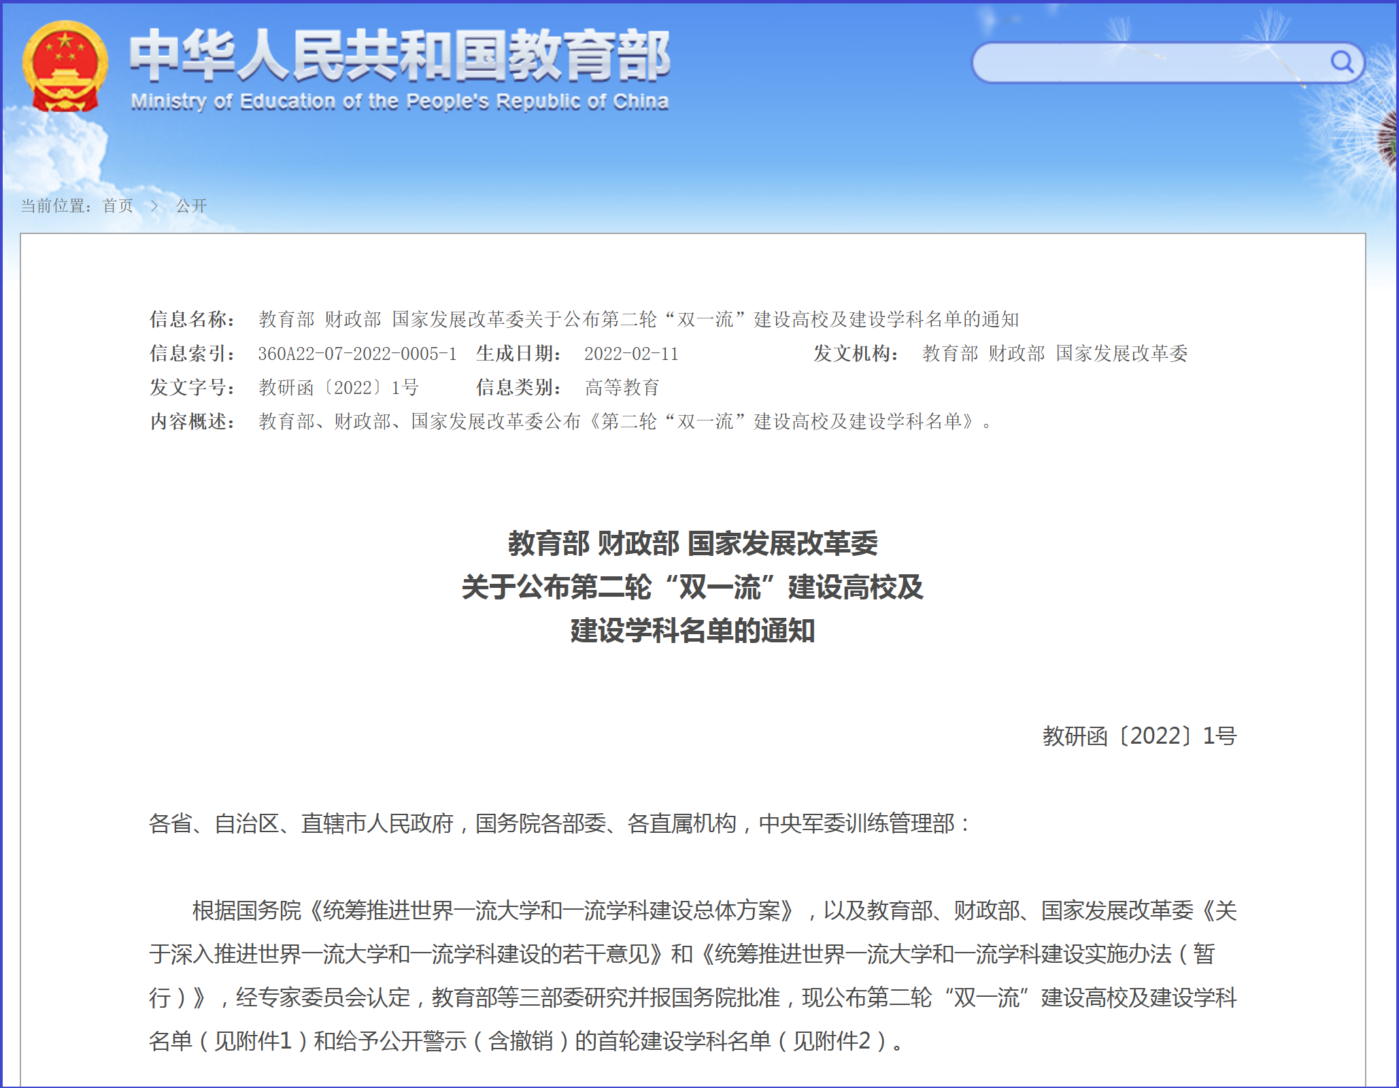Click the salutation line beginning 各省、自治区

[558, 824]
